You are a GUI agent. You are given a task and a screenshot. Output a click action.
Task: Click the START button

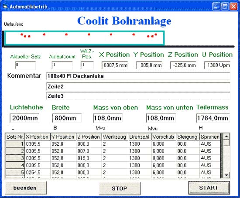coord(209,188)
